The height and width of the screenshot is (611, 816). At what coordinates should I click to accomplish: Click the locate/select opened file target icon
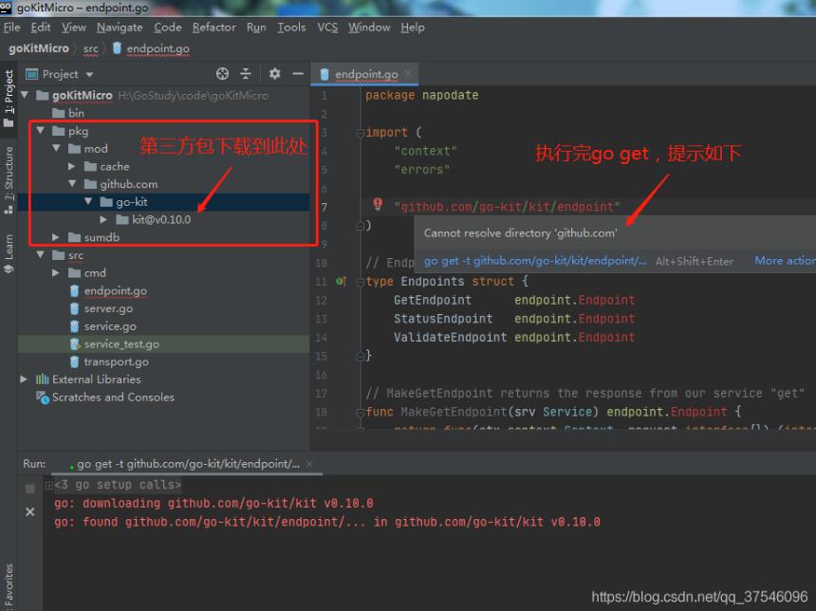[x=223, y=74]
